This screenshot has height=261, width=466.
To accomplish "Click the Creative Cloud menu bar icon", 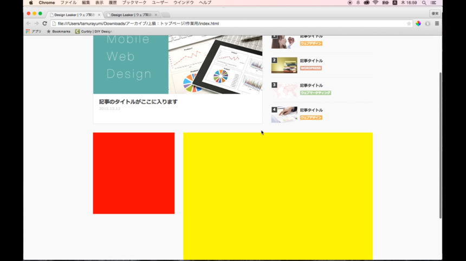I will (366, 3).
